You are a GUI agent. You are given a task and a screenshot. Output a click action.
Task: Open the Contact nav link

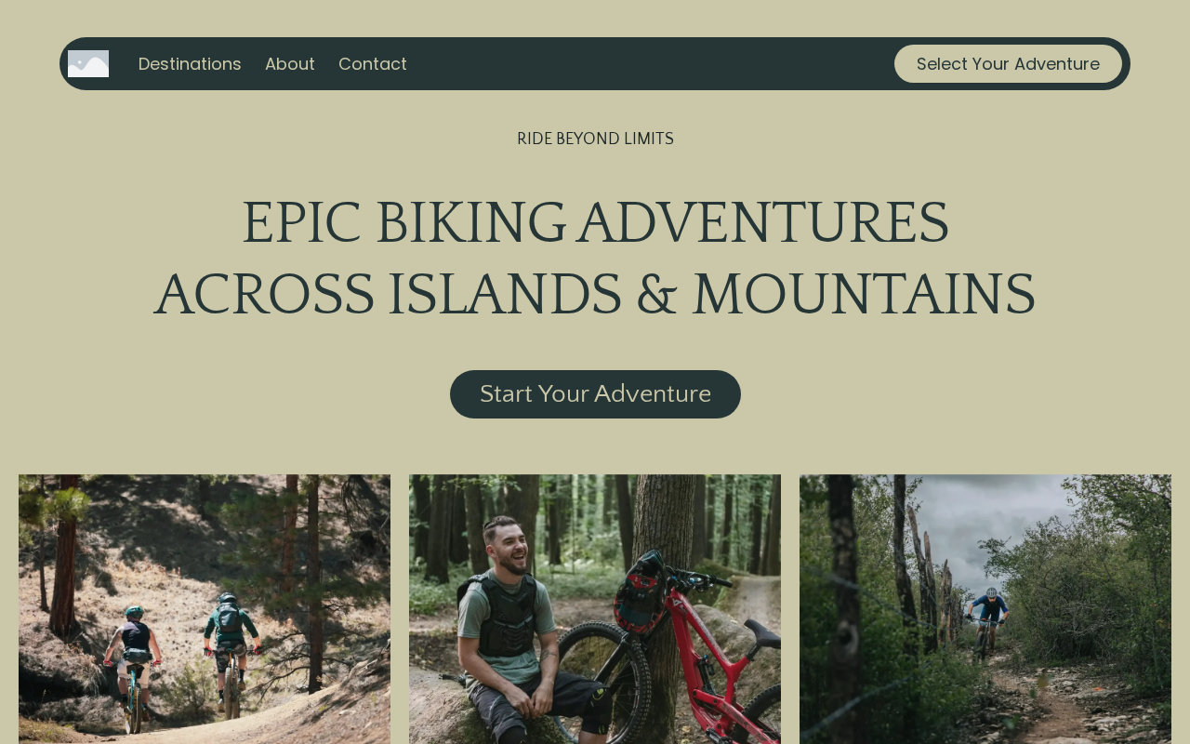tap(373, 64)
